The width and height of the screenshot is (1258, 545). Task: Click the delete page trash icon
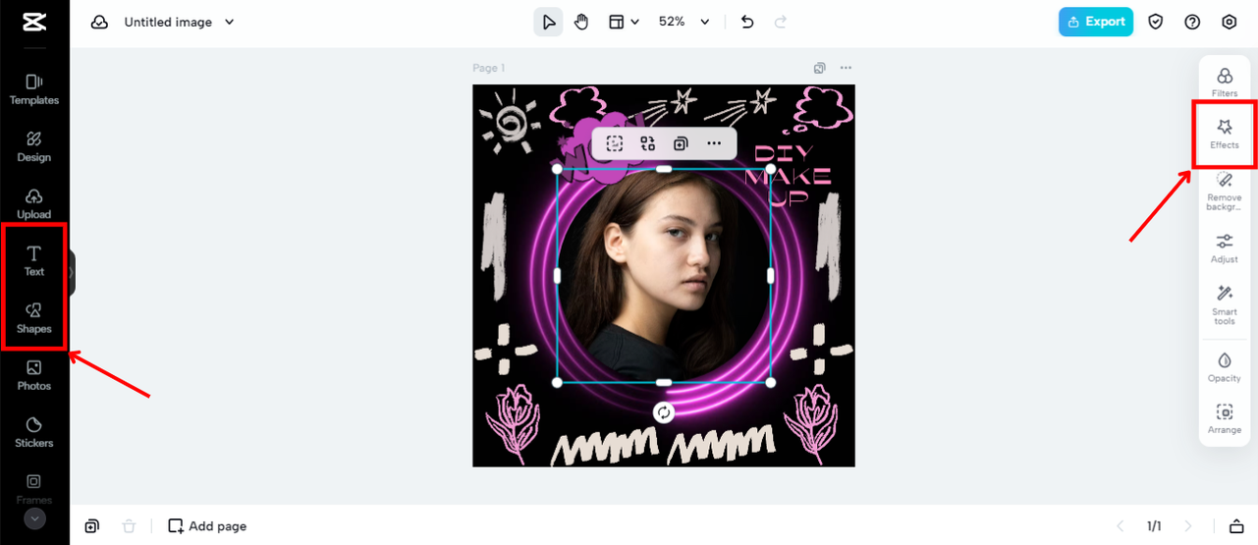(x=129, y=526)
